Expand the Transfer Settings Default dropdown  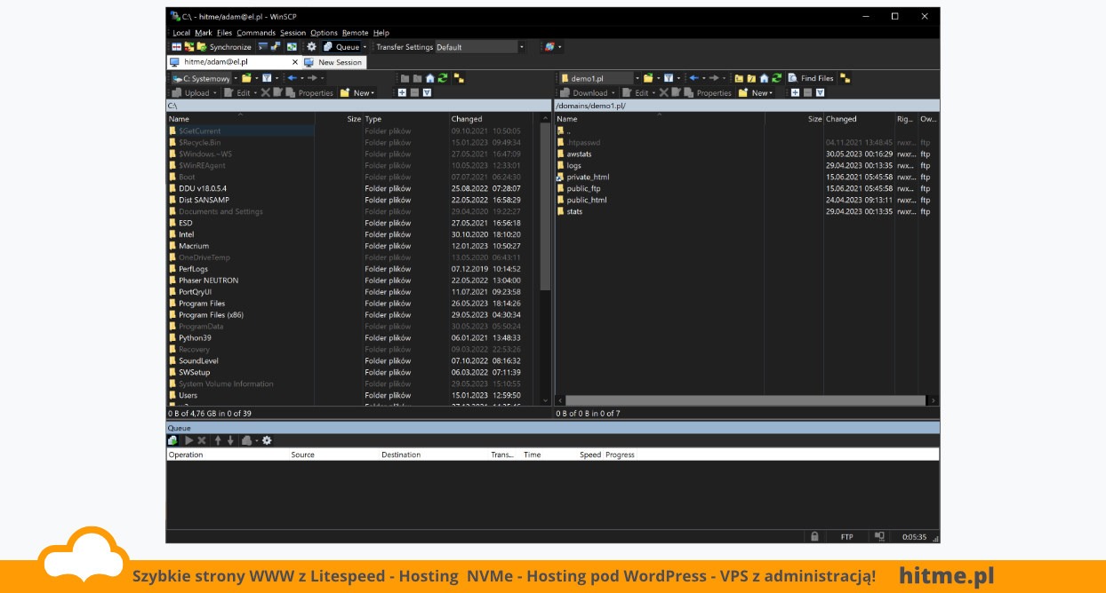click(x=521, y=47)
